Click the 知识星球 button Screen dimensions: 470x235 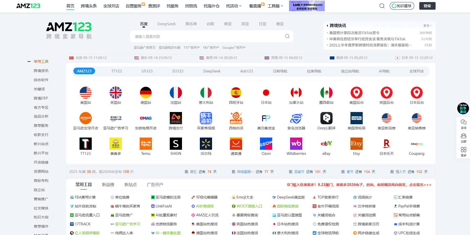click(402, 6)
